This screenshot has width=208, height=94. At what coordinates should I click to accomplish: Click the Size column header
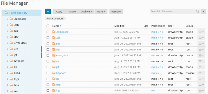click(146, 26)
